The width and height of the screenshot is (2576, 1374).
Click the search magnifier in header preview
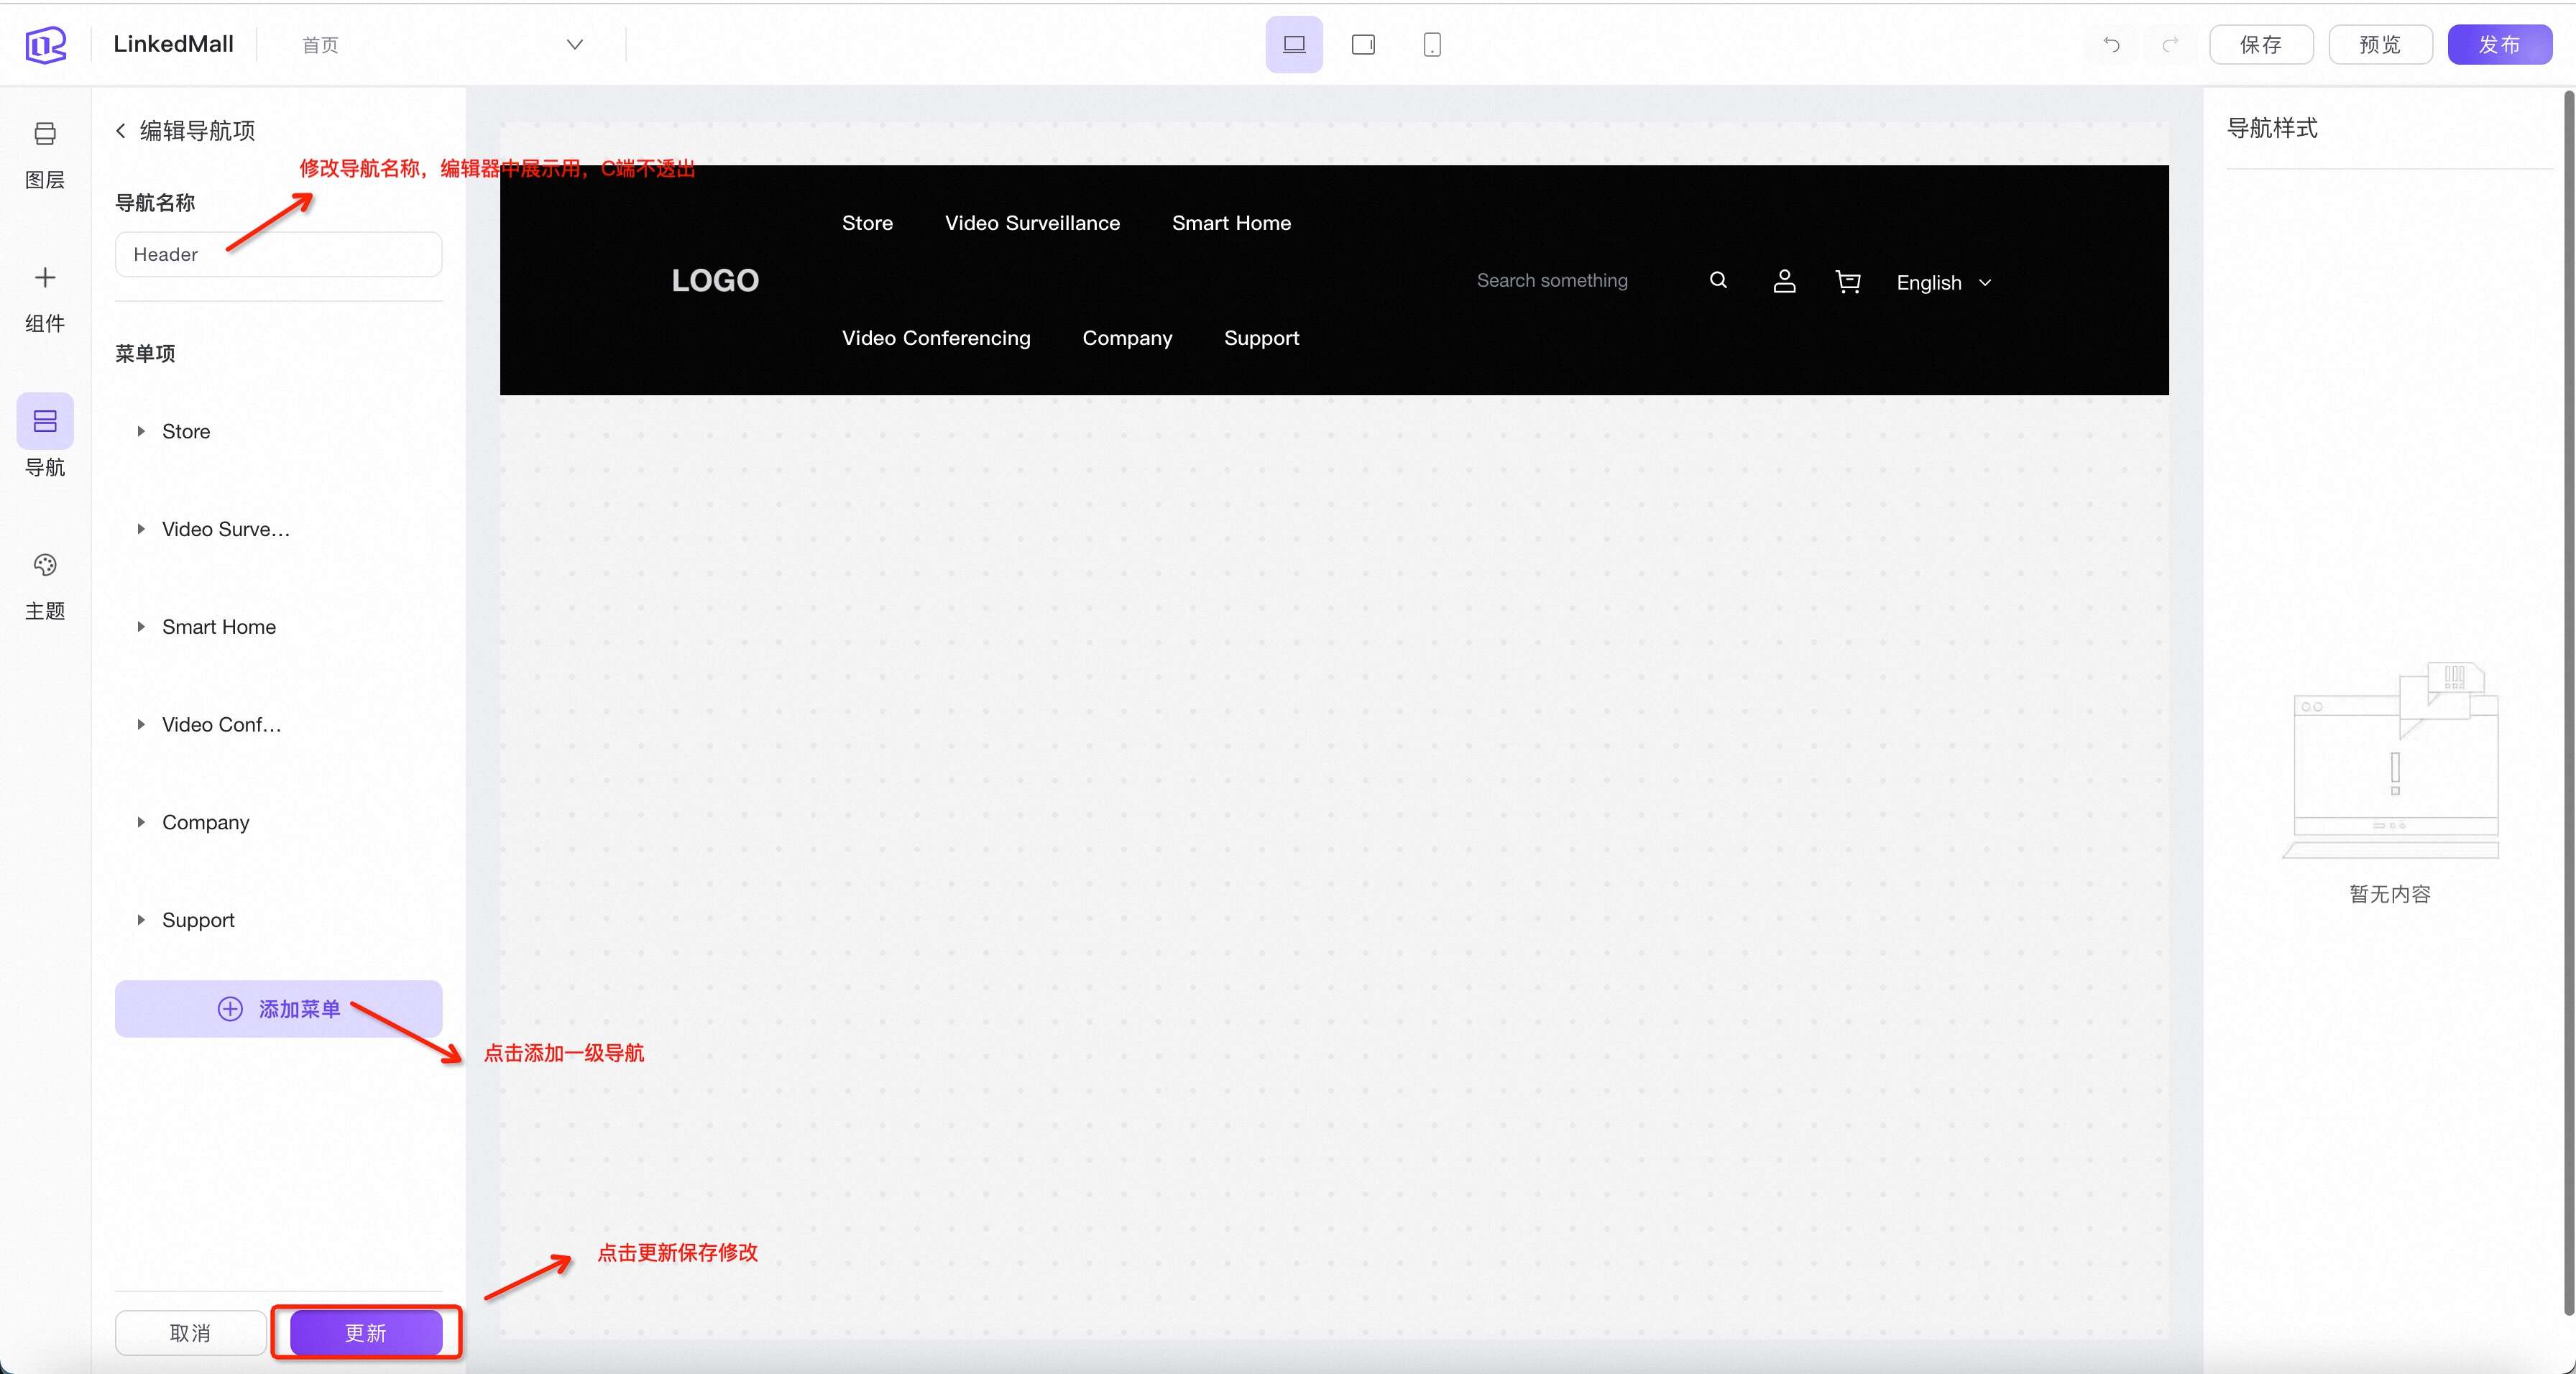coord(1717,280)
